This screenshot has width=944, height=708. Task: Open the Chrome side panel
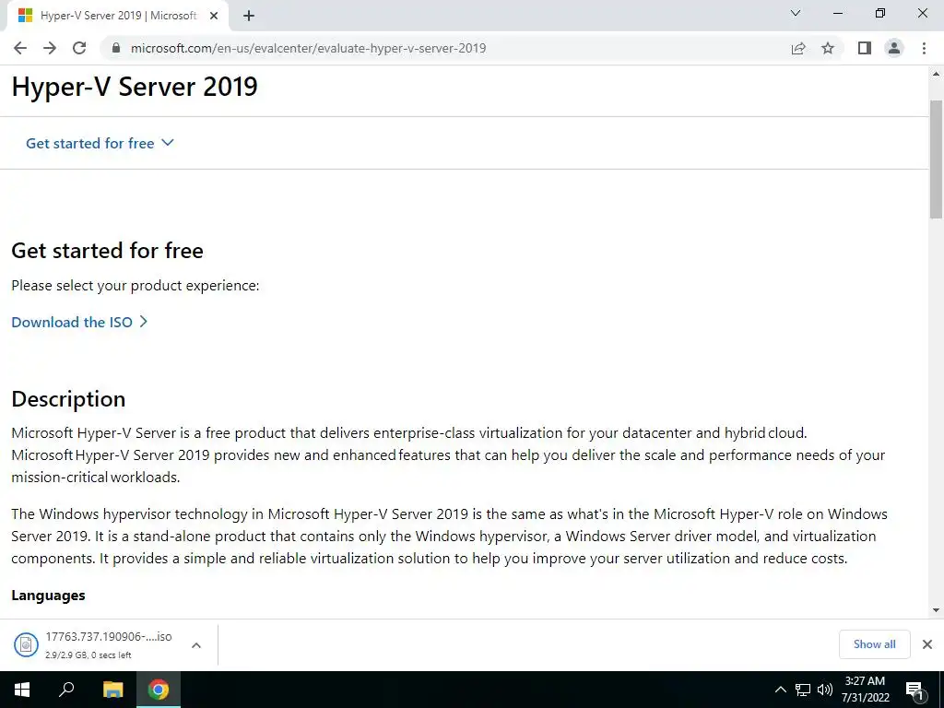pos(865,48)
